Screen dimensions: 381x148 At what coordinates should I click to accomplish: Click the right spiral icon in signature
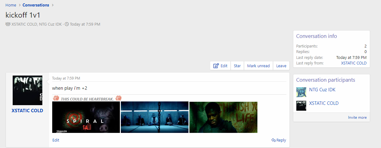118,98
